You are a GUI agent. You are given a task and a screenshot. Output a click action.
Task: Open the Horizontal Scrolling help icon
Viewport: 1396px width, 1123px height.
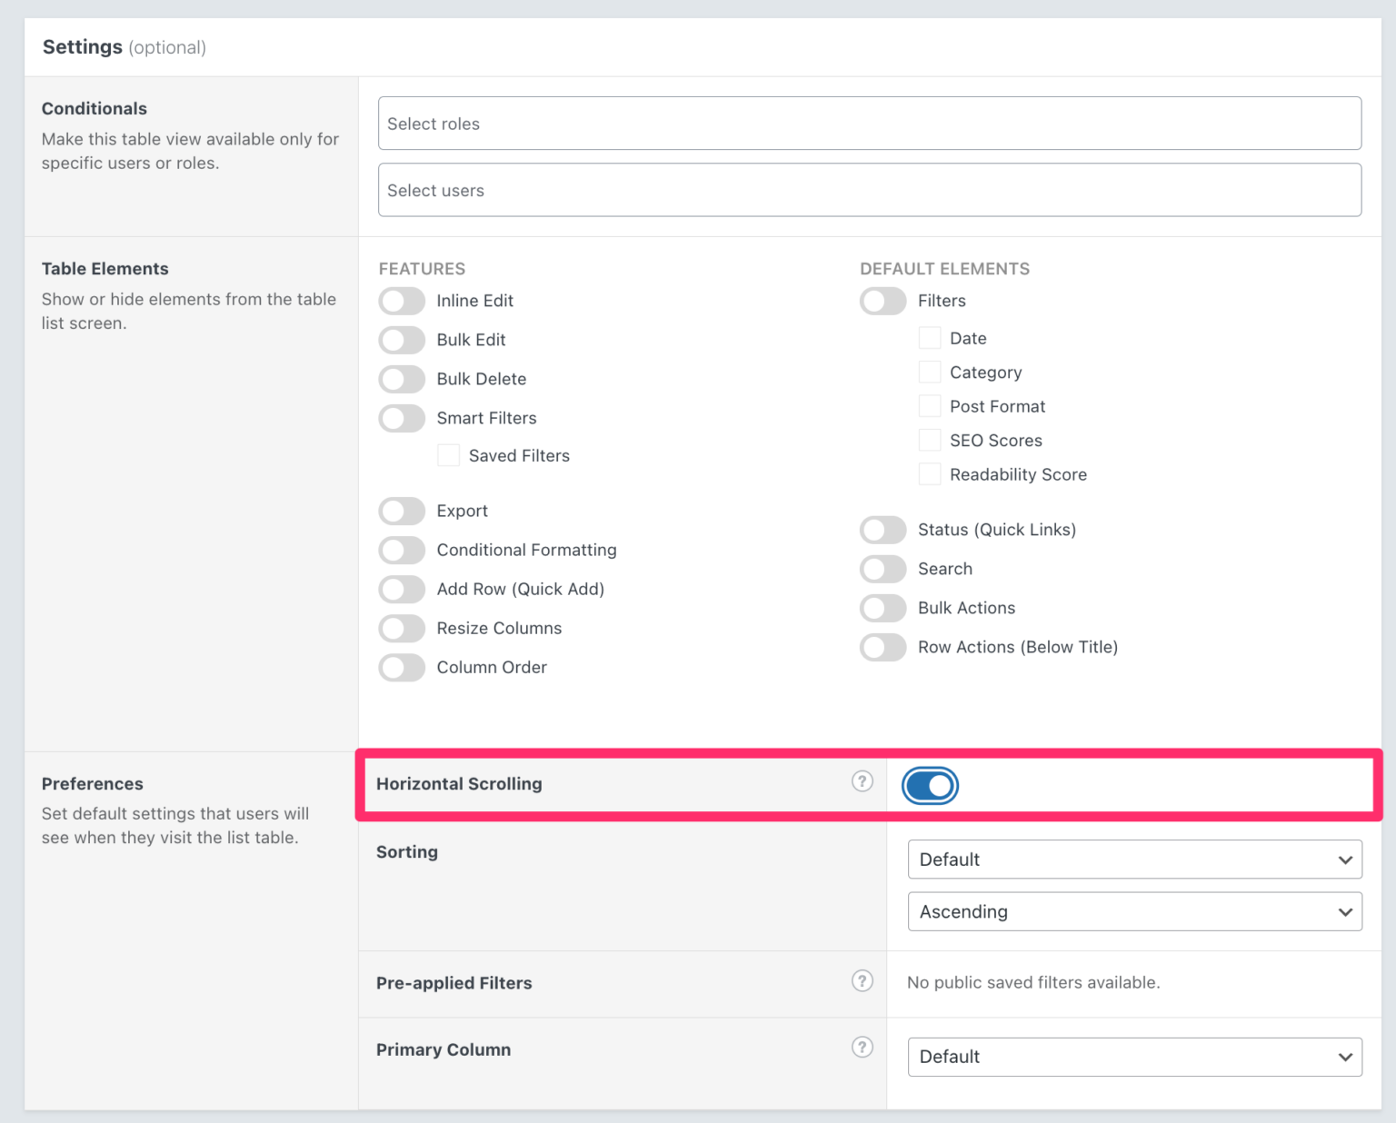click(862, 781)
